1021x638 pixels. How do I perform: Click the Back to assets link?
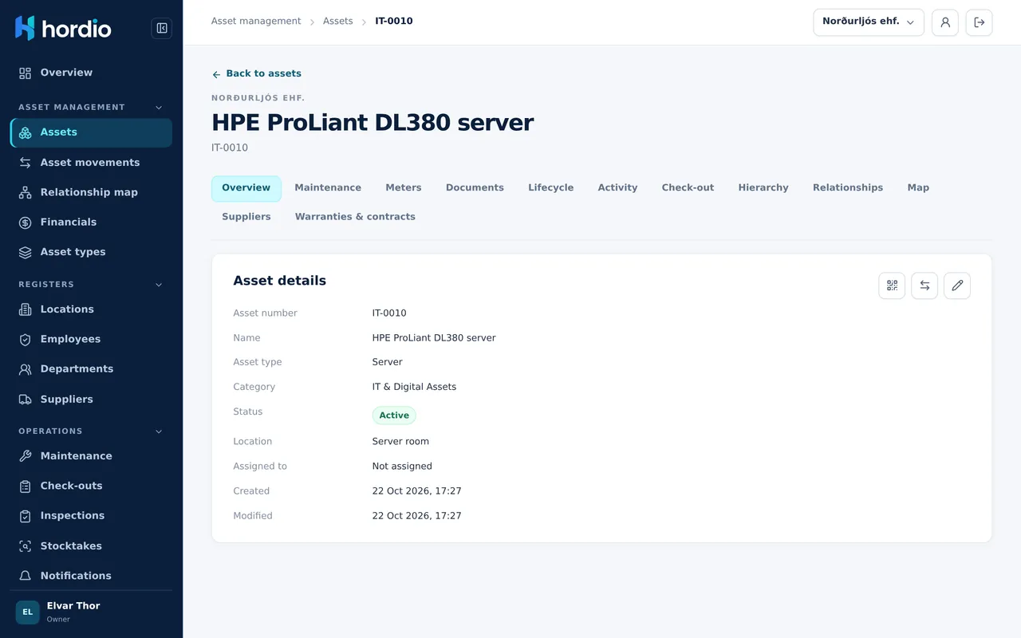coord(257,73)
